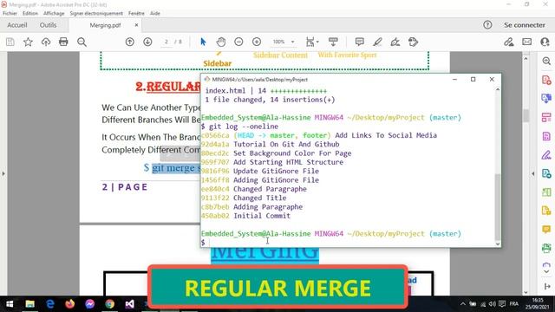Click the terminal command prompt line
This screenshot has width=555, height=312.
[x=349, y=243]
